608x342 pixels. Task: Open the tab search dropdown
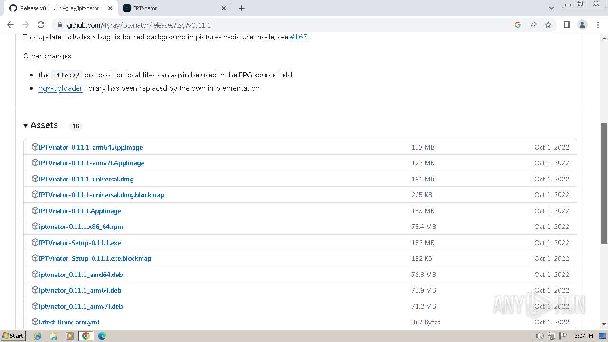click(x=551, y=8)
